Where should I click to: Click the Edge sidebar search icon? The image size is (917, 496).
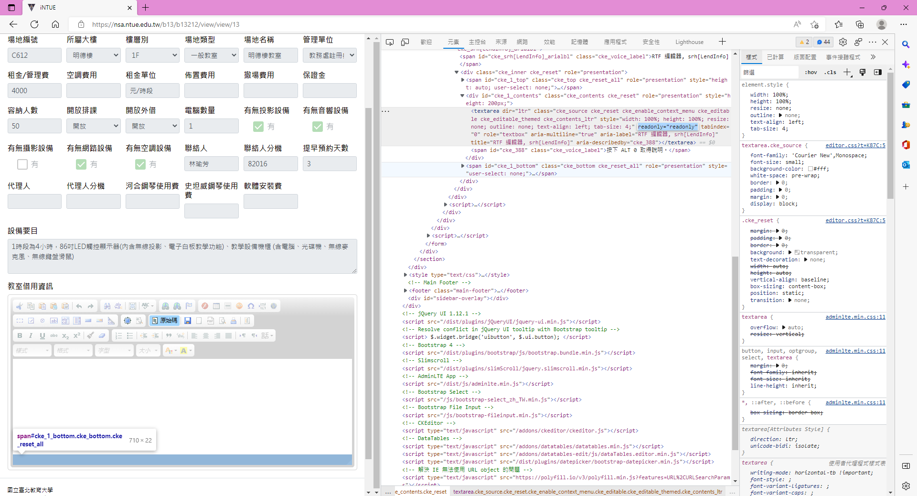906,44
